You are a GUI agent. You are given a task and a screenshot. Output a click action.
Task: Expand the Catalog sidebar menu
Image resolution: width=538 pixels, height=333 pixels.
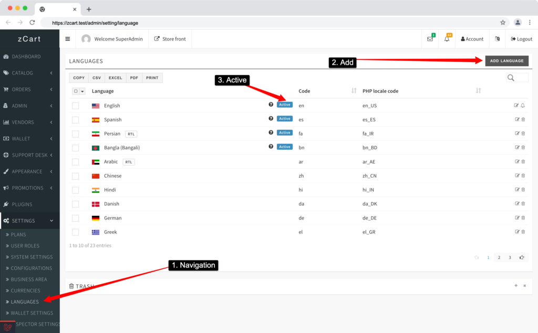click(29, 73)
